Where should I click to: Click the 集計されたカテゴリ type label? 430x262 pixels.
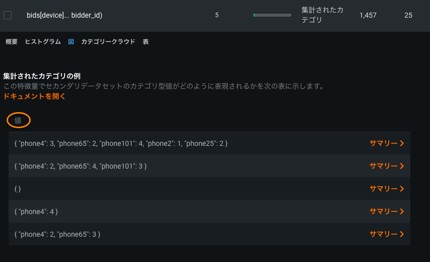322,15
